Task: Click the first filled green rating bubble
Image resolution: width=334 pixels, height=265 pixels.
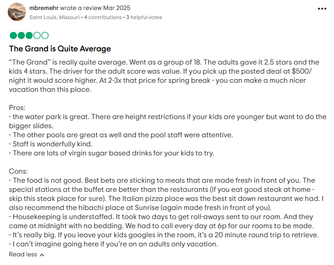Action: pyautogui.click(x=13, y=35)
